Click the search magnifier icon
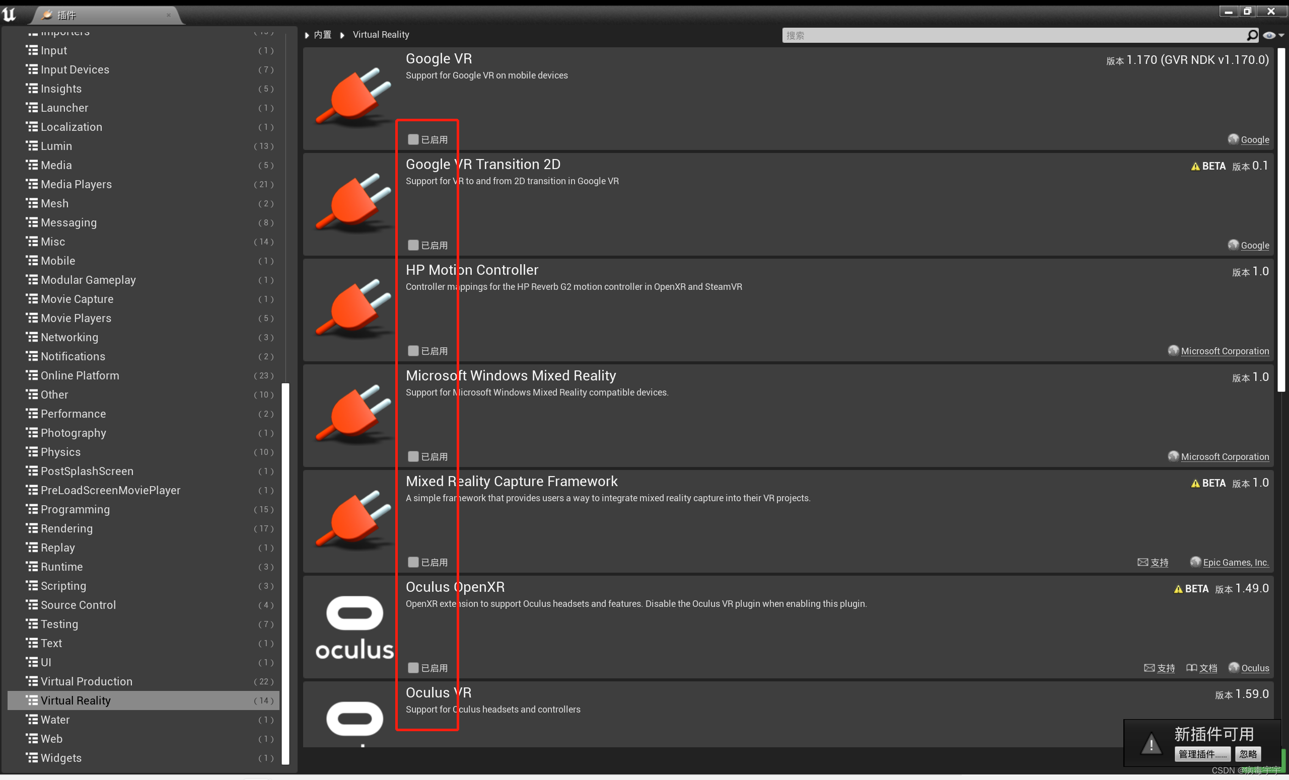Screen dimensions: 1289x780 [x=1252, y=35]
